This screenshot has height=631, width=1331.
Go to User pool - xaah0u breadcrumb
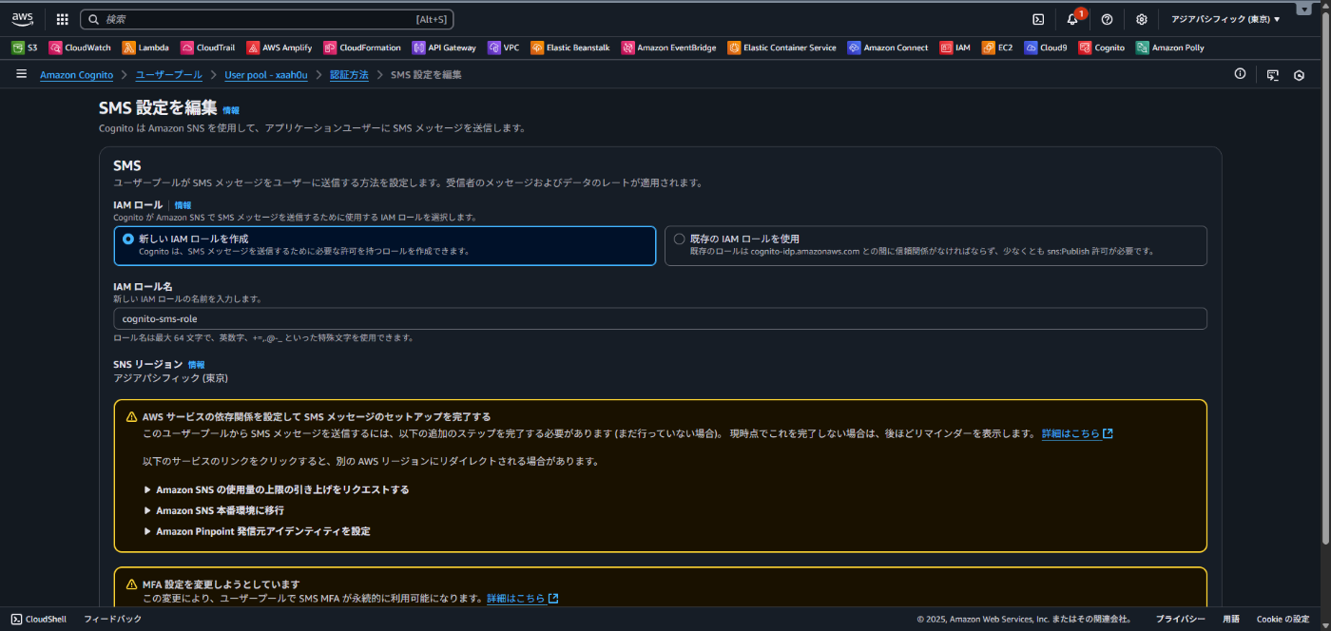266,74
